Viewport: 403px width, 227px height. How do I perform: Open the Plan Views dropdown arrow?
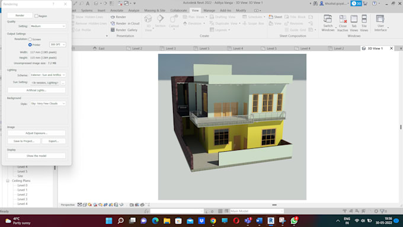[x=206, y=17]
